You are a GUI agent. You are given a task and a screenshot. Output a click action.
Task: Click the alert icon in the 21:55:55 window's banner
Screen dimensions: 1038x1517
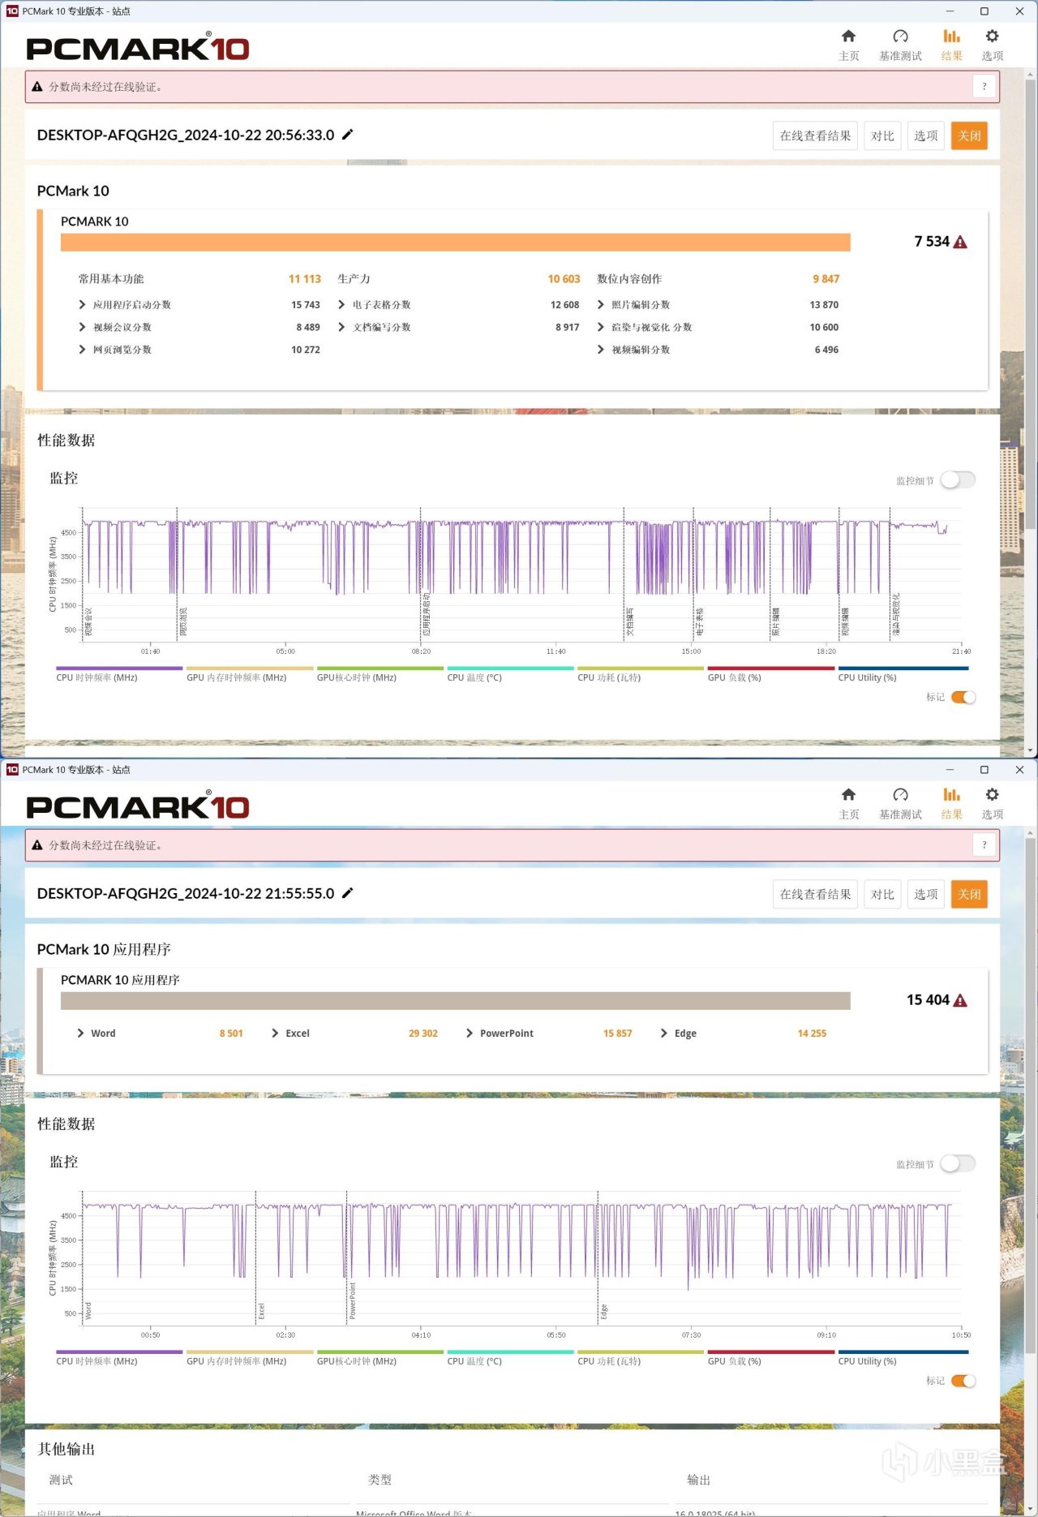(37, 845)
